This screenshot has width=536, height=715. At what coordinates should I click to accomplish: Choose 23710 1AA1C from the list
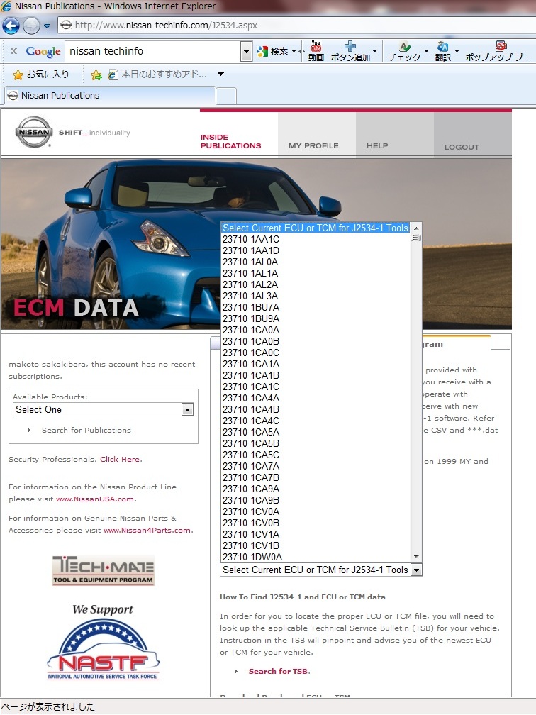coord(316,240)
